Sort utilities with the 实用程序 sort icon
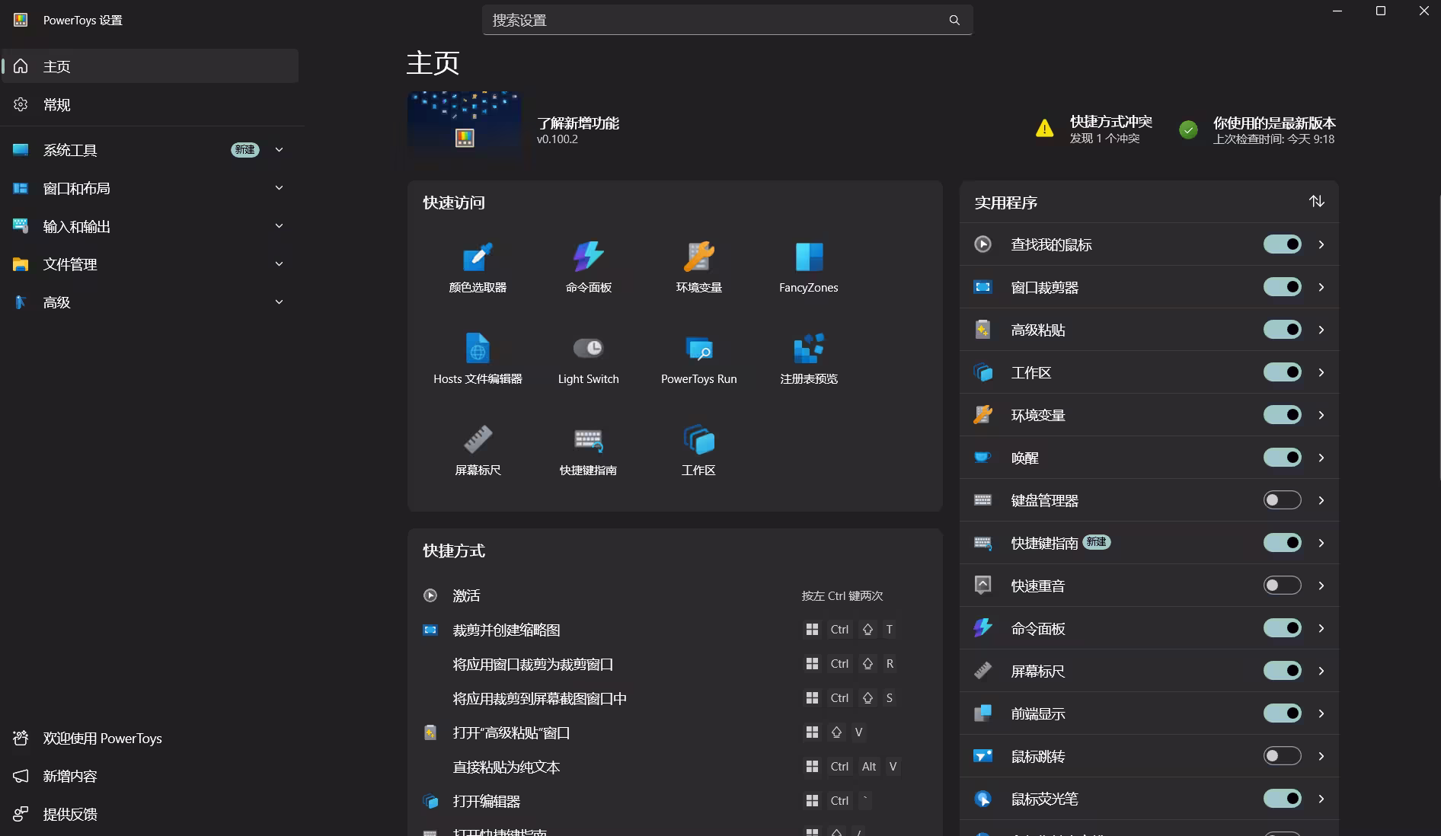1441x836 pixels. [1317, 202]
